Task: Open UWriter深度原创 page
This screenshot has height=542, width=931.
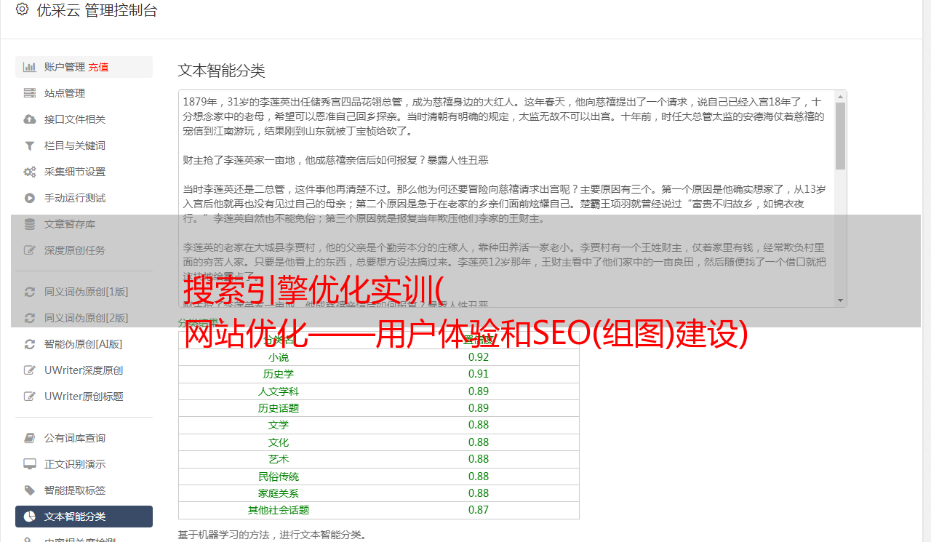Action: point(84,370)
